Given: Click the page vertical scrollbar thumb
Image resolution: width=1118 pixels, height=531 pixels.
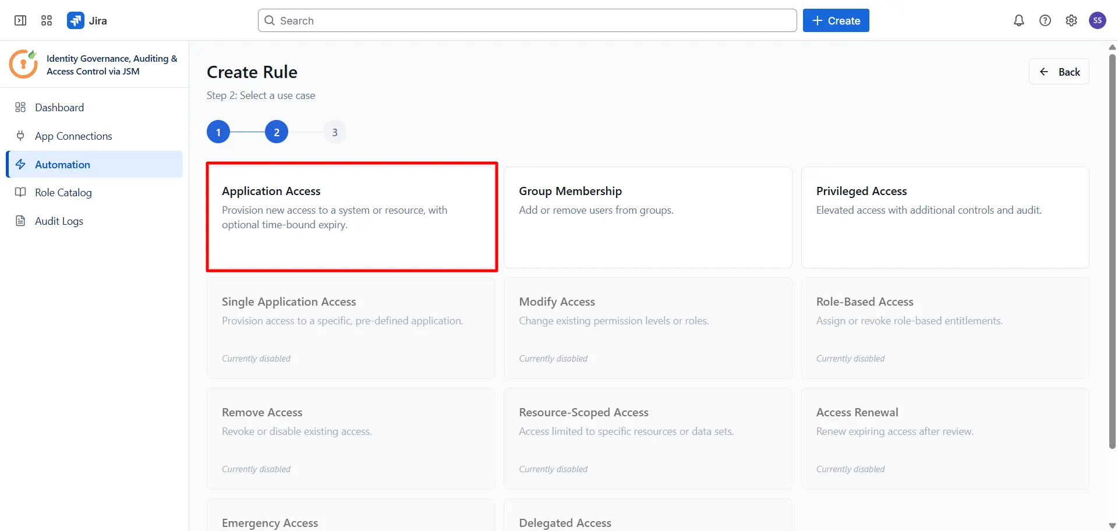Looking at the screenshot, I should (x=1112, y=252).
